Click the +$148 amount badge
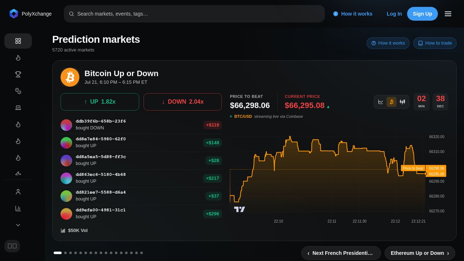464x261 pixels. click(212, 143)
